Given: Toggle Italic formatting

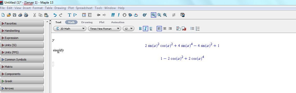Looking at the screenshot, I should 145,29.
